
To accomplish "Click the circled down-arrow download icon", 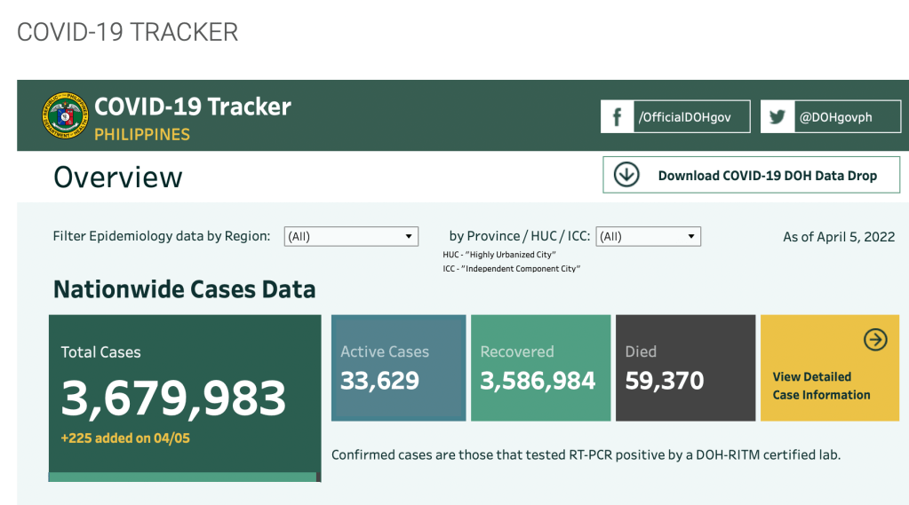I will (x=626, y=175).
